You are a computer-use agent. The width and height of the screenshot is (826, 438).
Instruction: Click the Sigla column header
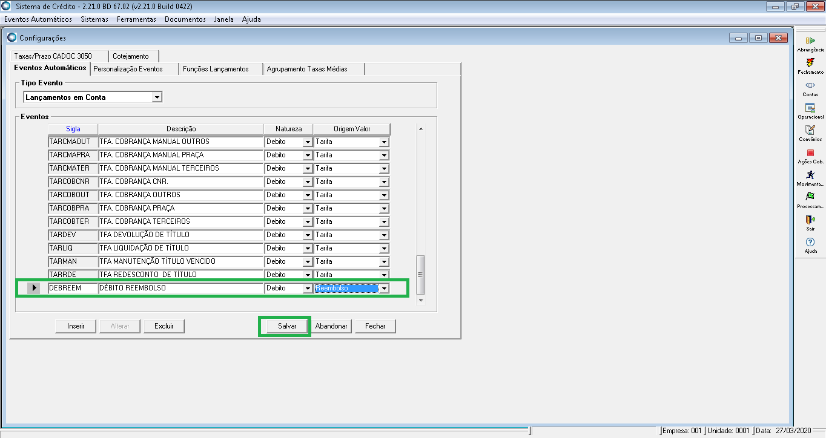tap(73, 129)
